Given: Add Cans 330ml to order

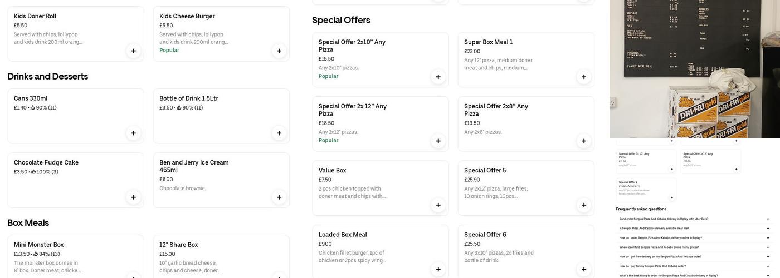Looking at the screenshot, I should [x=133, y=133].
